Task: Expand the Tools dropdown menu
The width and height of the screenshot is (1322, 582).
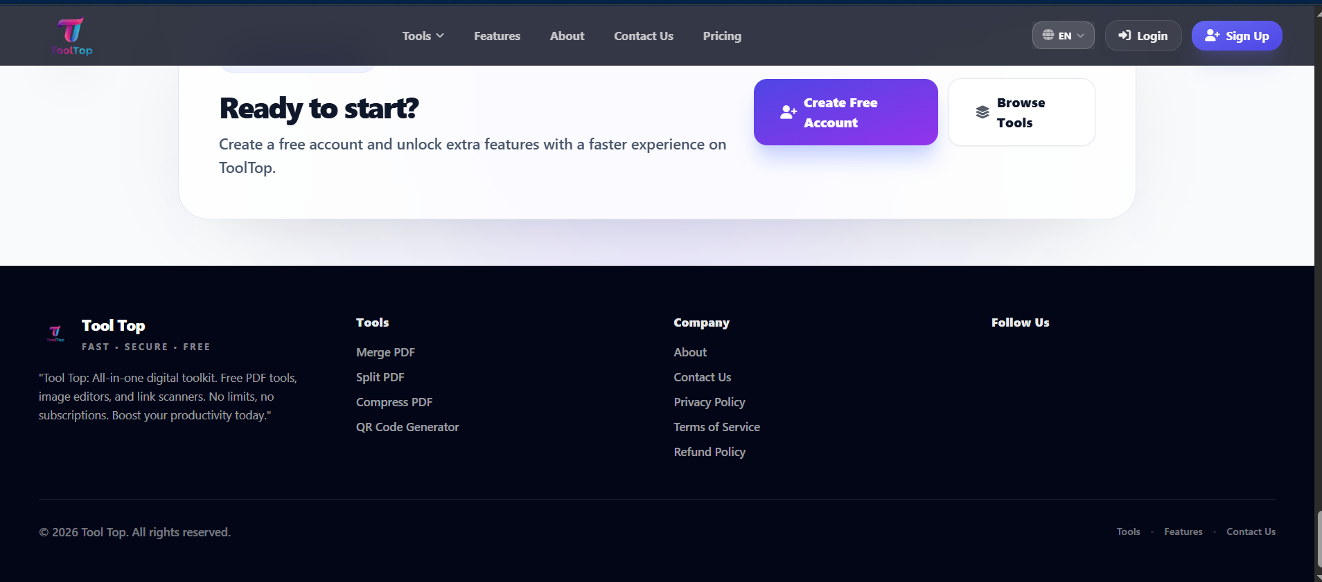Action: 423,36
